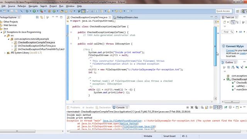Click Pin Console icon
The width and height of the screenshot is (247, 139).
(x=225, y=107)
